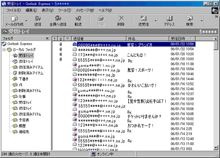Image resolution: width=220 pixels, height=158 pixels.
Task: Open the 下書き drafts folder
Action: coord(23,79)
